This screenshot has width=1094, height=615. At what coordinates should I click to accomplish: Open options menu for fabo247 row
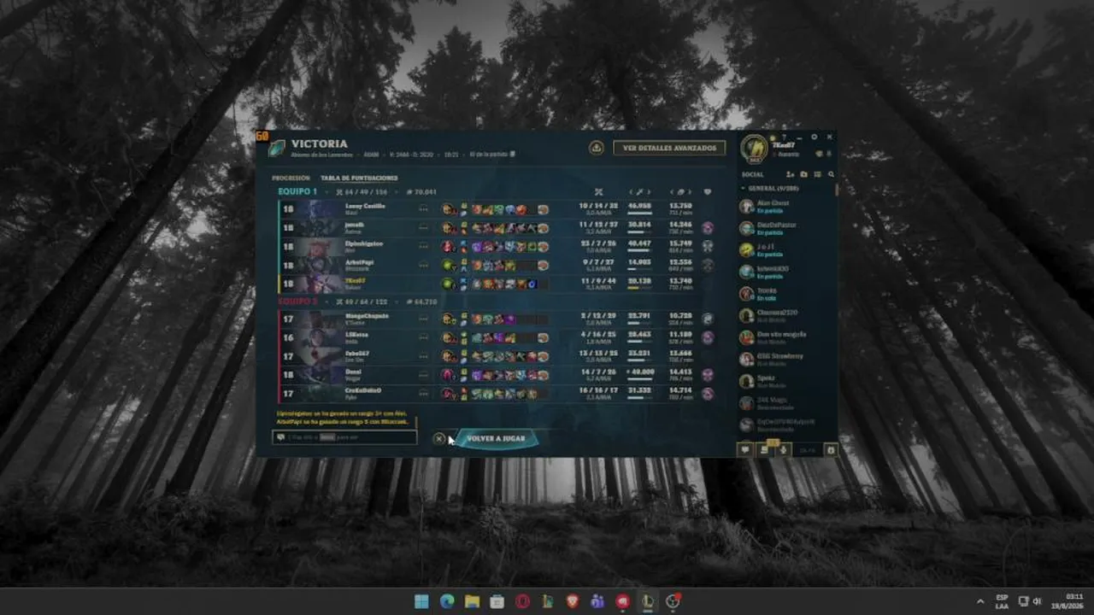pos(424,355)
